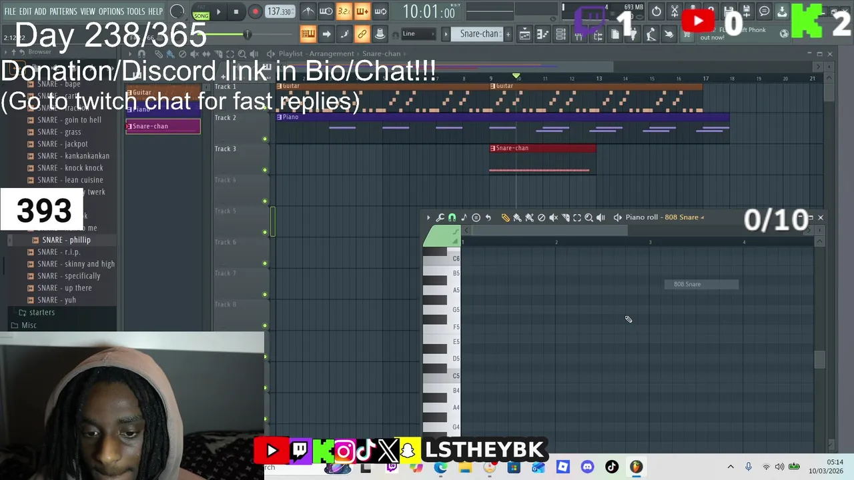
Task: Toggle the countdown before recording button
Action: [344, 11]
